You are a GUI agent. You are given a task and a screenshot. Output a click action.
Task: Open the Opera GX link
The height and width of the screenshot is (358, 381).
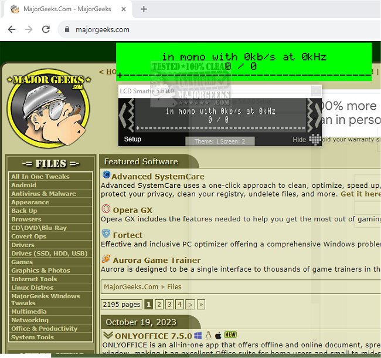click(x=132, y=210)
